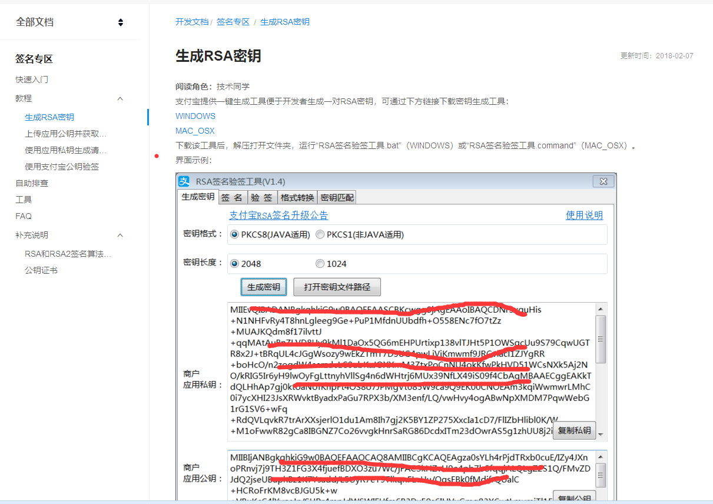Switch to 验签 tab
This screenshot has height=504, width=713.
[x=261, y=197]
